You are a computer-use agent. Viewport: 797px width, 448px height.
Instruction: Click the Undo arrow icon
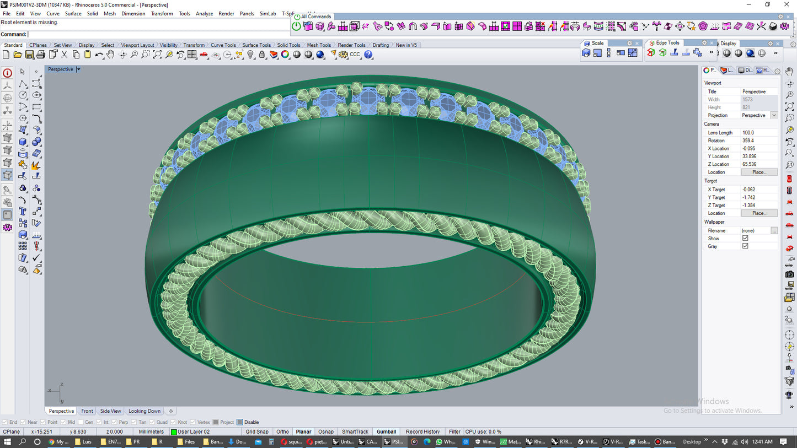tap(99, 55)
